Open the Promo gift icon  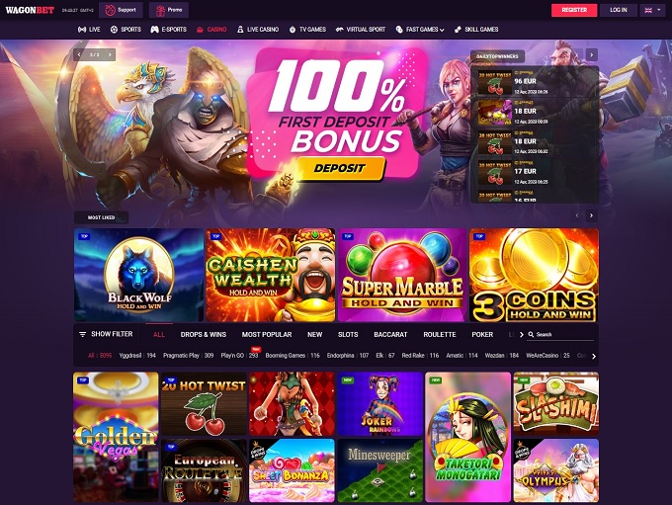pos(160,10)
